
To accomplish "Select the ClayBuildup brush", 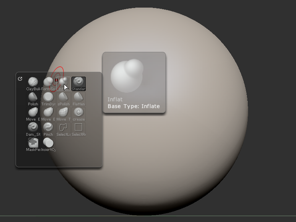I will click(33, 84).
